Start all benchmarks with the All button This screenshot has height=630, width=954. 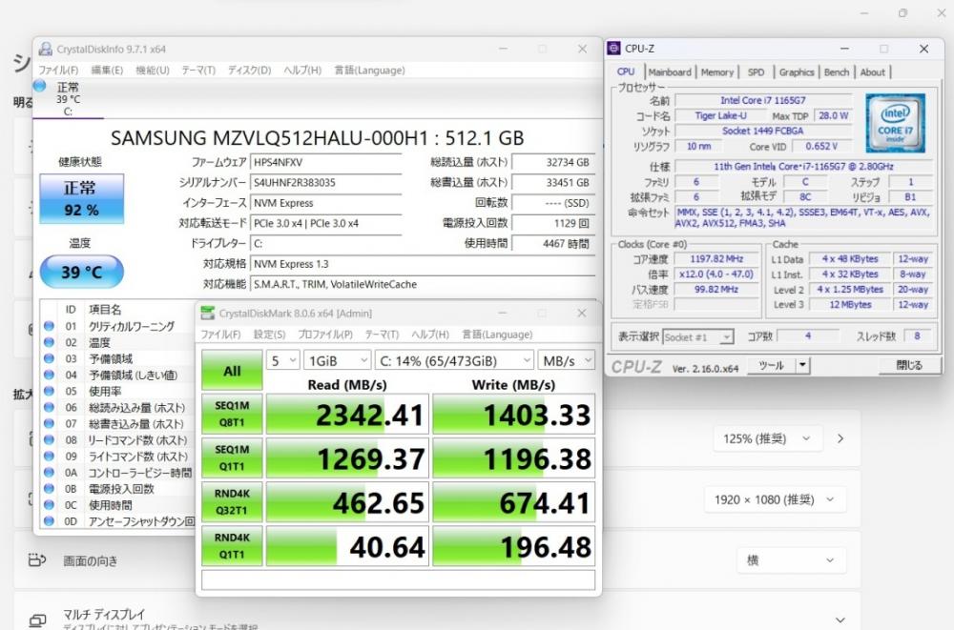pyautogui.click(x=232, y=371)
